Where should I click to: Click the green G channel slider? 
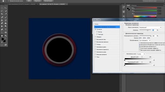pyautogui.click(x=145, y=11)
